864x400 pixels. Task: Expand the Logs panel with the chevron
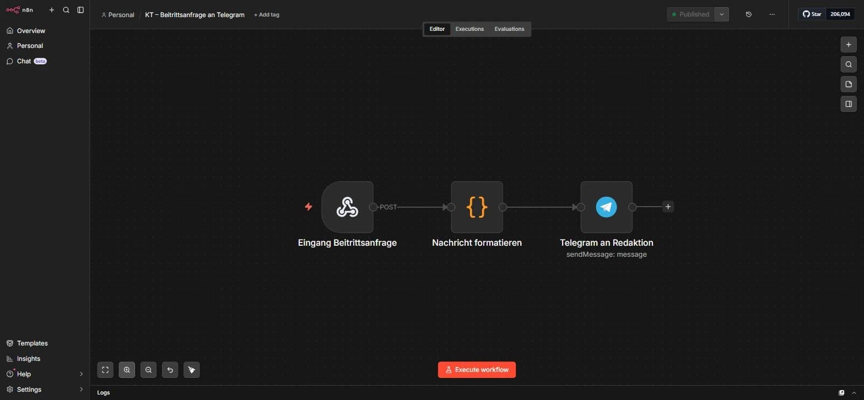854,393
